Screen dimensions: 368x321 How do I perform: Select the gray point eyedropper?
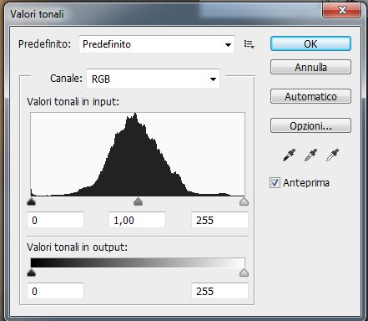(310, 155)
